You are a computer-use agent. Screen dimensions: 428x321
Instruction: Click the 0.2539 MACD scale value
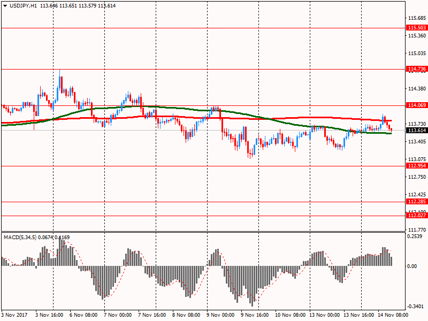click(x=414, y=236)
